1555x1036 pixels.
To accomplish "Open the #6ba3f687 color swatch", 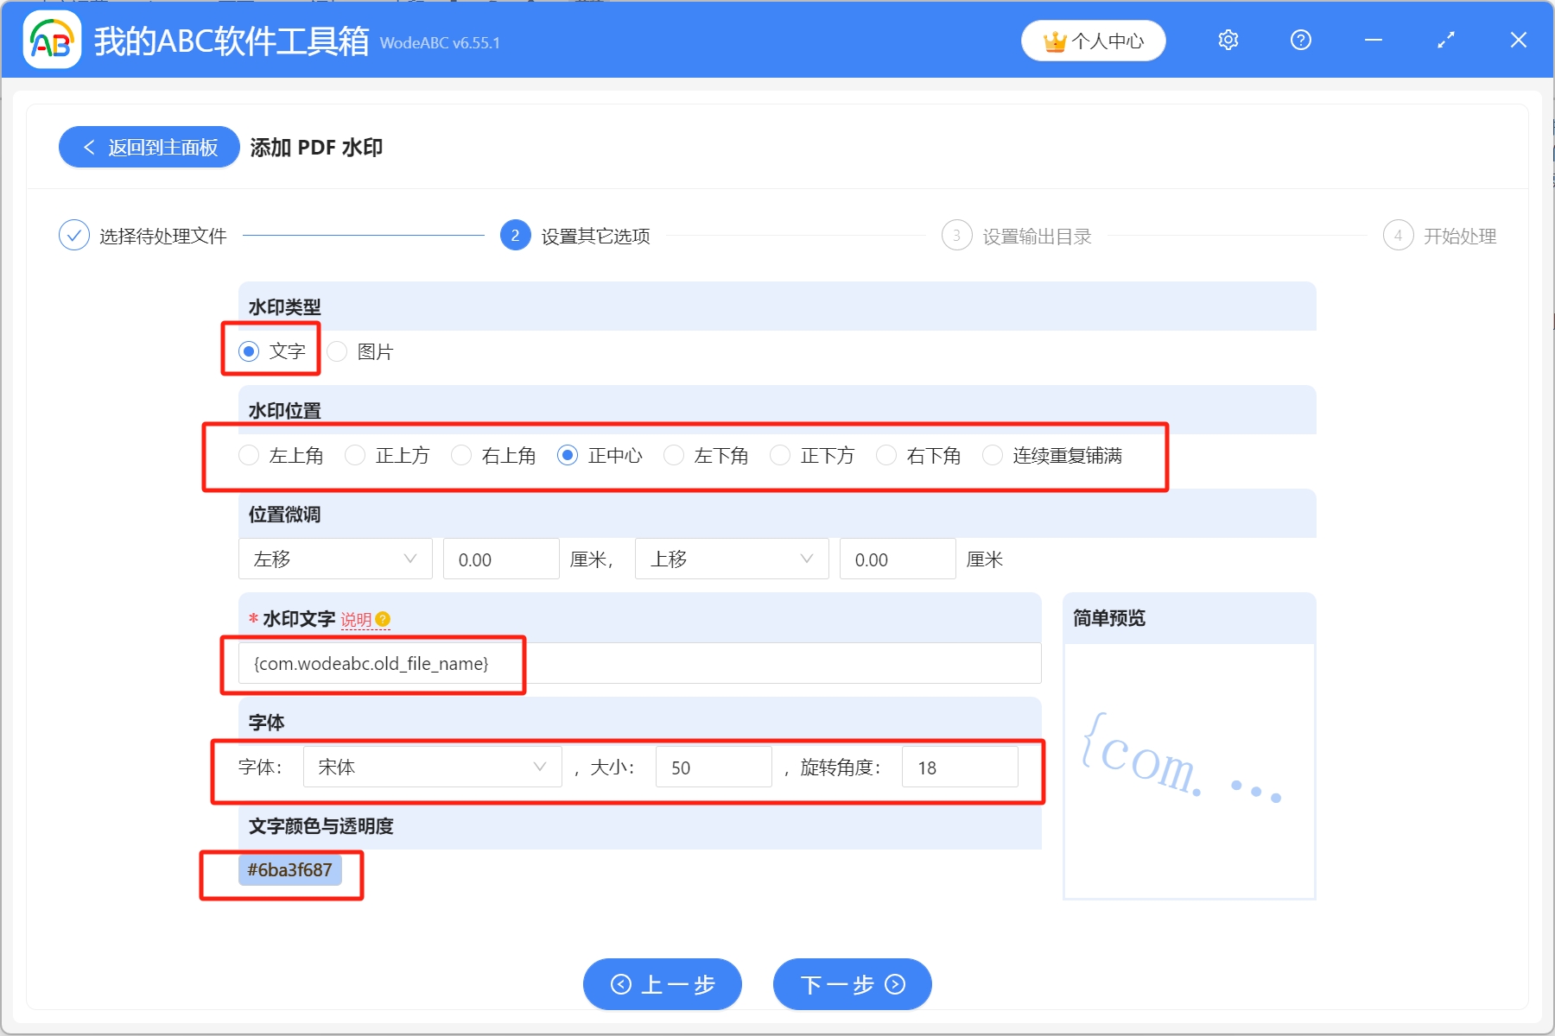I will tap(290, 870).
